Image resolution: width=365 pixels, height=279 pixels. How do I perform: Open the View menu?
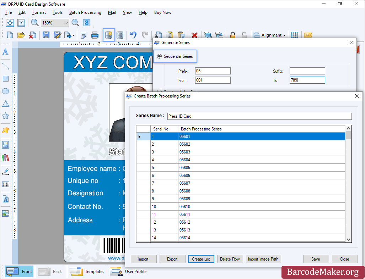(x=127, y=12)
